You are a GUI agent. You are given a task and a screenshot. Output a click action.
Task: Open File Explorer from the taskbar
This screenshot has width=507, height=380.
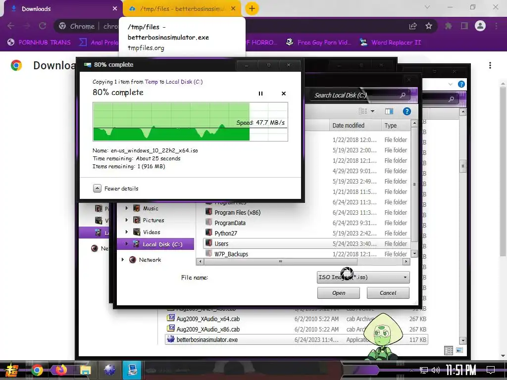pos(85,370)
